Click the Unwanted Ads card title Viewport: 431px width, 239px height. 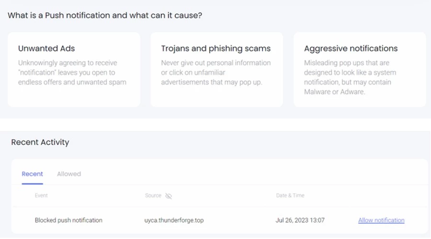pos(46,48)
